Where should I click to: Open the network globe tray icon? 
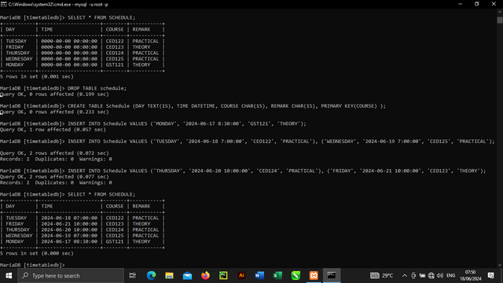[x=431, y=276]
